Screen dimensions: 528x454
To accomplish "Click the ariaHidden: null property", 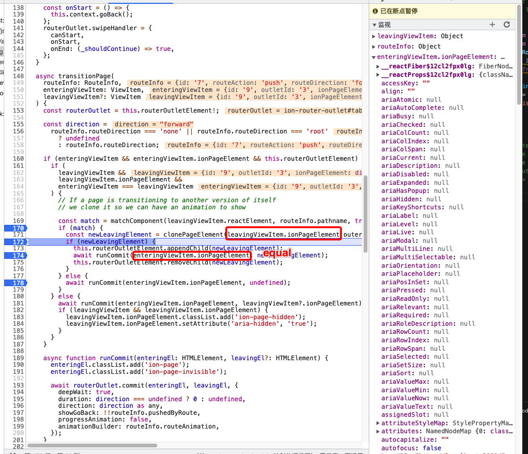I will tap(411, 199).
